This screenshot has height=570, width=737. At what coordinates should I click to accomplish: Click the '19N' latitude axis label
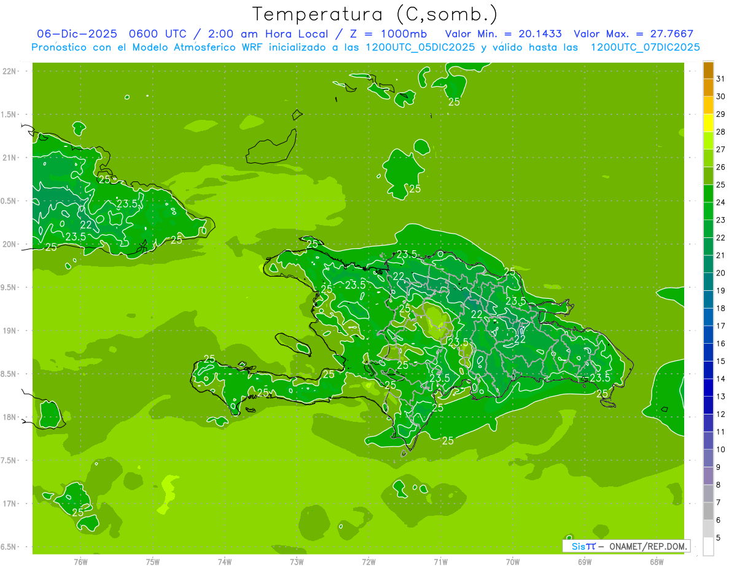[x=10, y=330]
